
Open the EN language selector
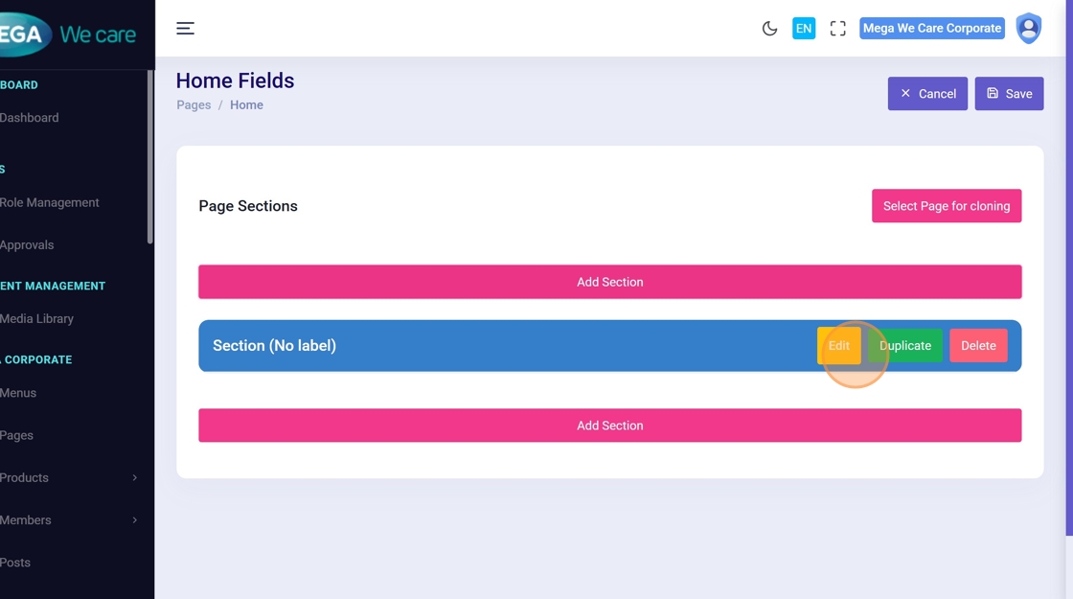point(804,29)
